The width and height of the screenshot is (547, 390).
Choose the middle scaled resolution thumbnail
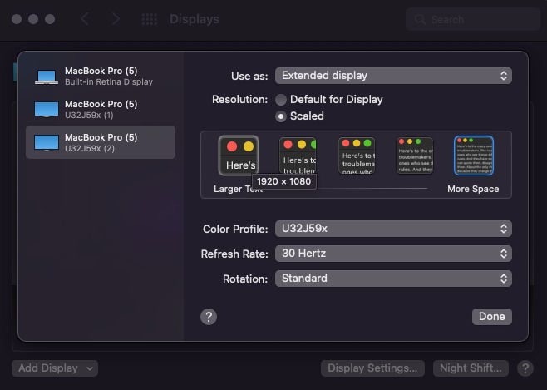357,156
